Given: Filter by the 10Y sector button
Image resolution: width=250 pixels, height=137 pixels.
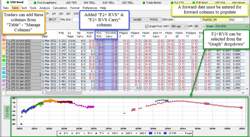Looking at the screenshot, I should [54, 14].
